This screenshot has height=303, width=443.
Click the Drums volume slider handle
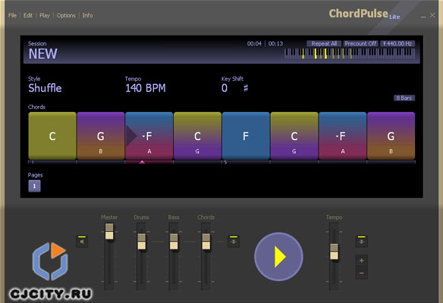click(142, 242)
